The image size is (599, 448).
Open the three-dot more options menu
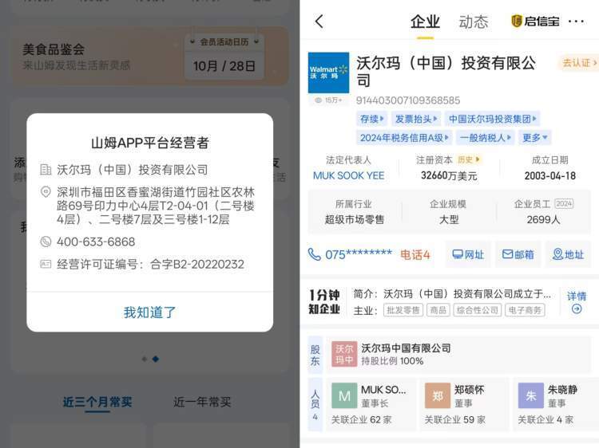576,22
